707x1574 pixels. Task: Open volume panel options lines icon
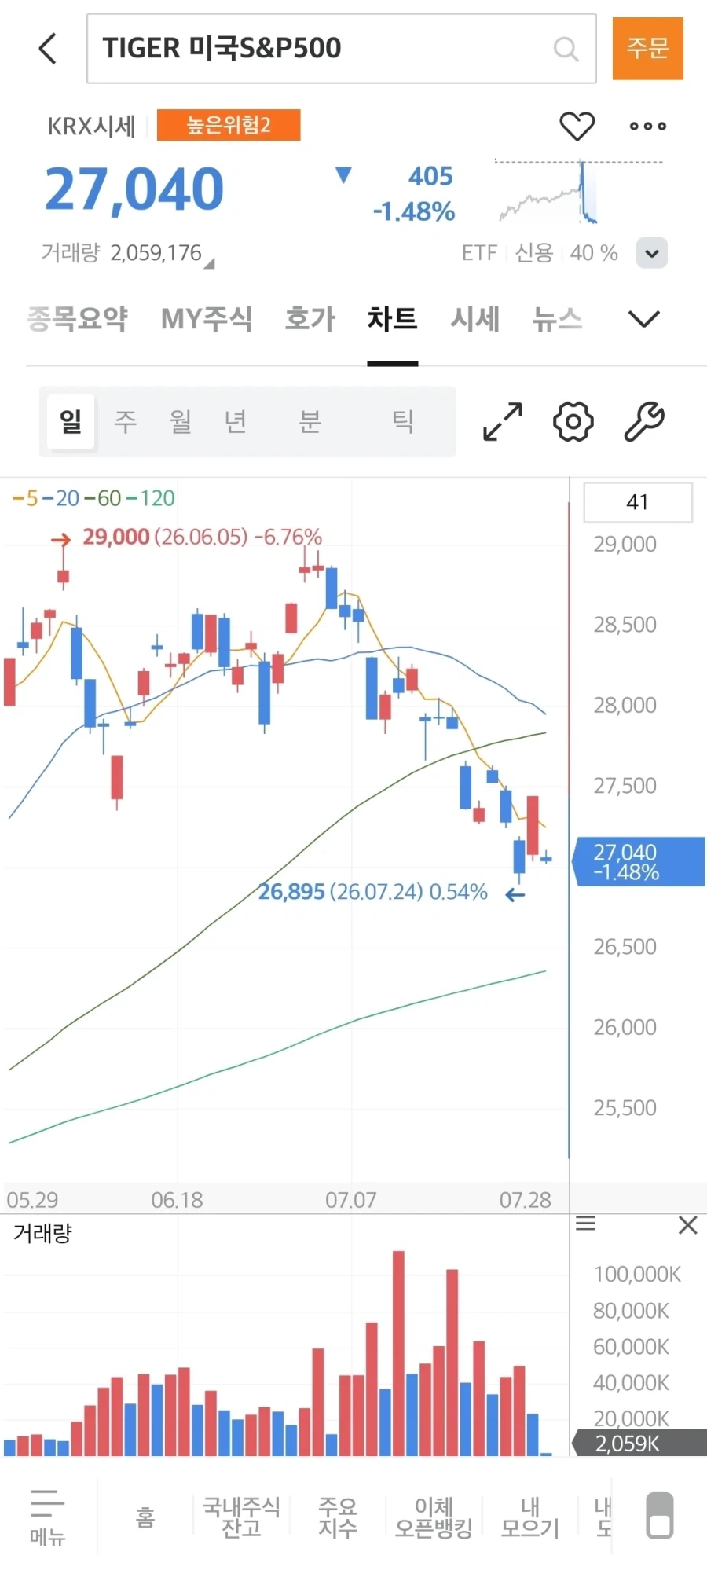(586, 1224)
